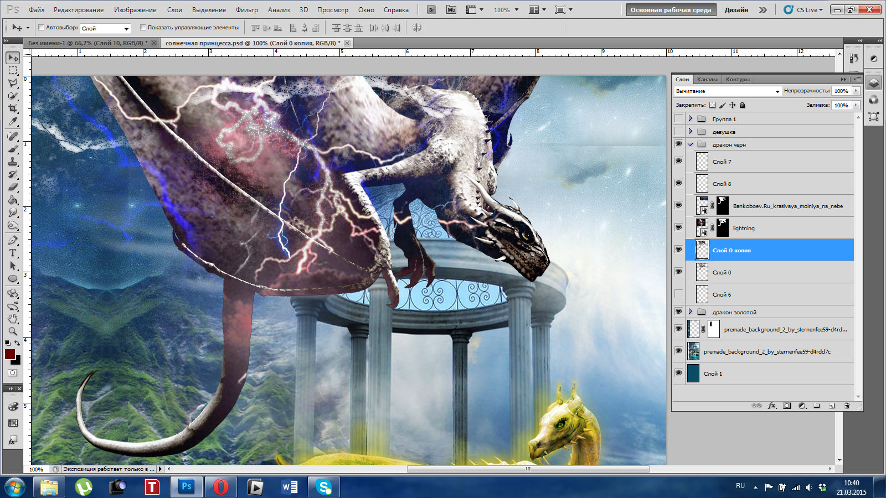Viewport: 886px width, 498px height.
Task: Open Автовыбор Слой dropdown
Action: coord(105,28)
